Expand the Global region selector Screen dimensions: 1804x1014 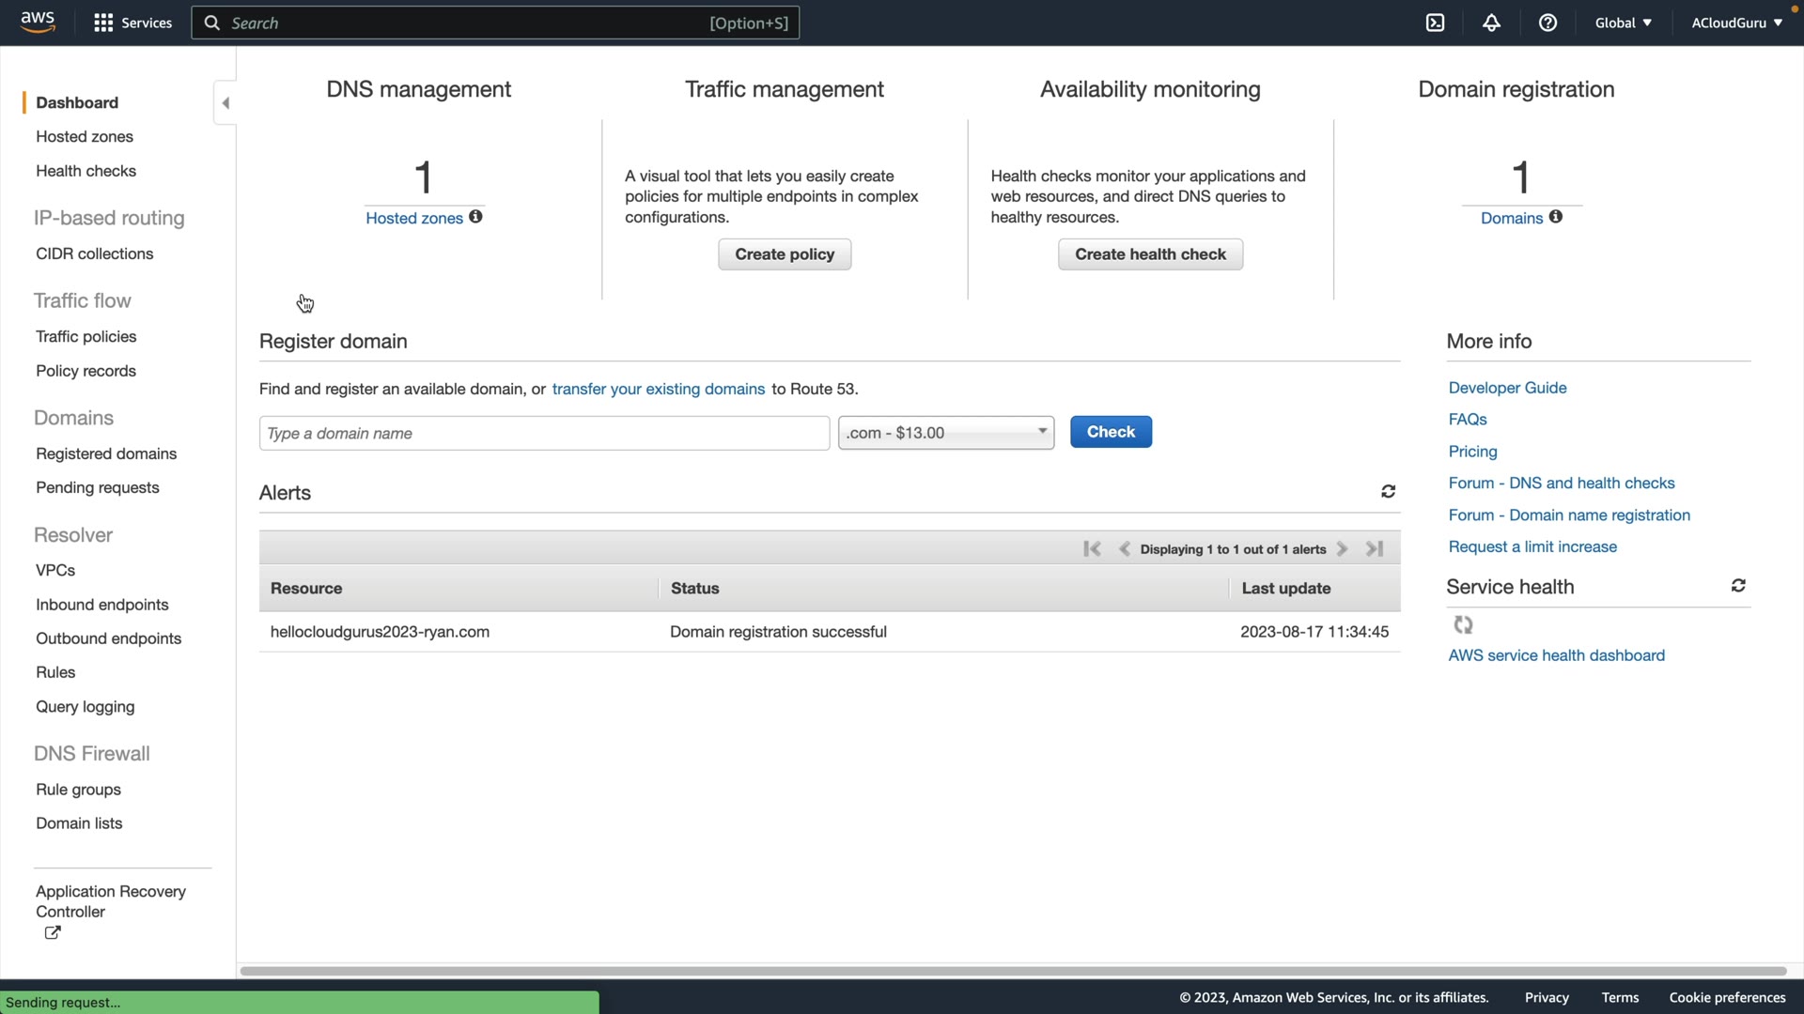pos(1623,23)
